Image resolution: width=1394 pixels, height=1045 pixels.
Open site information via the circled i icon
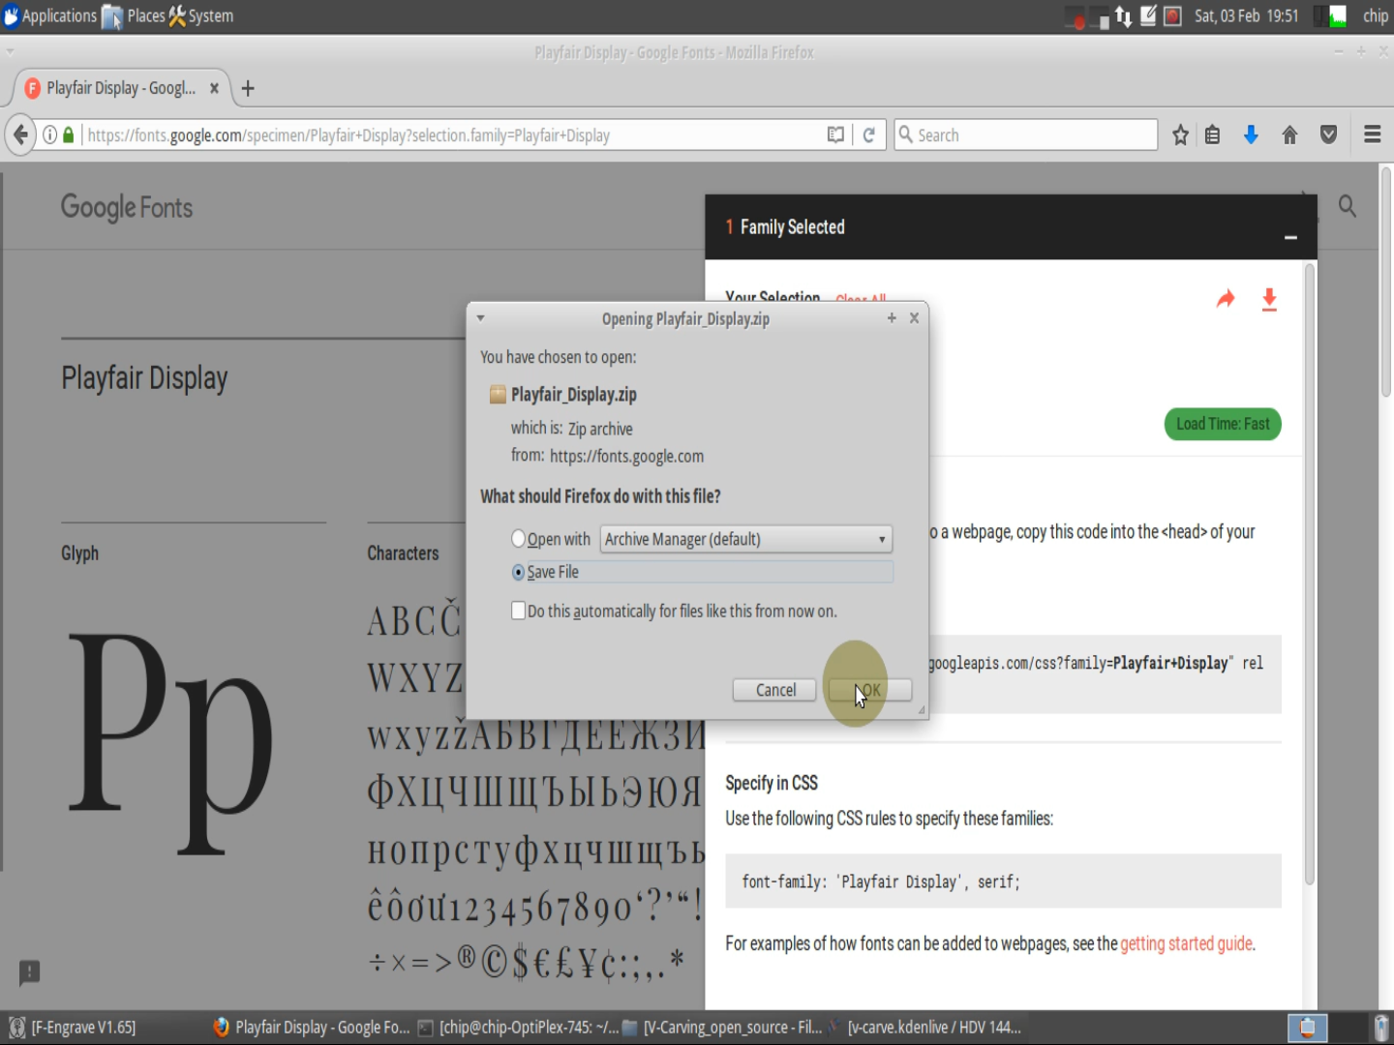pos(49,135)
